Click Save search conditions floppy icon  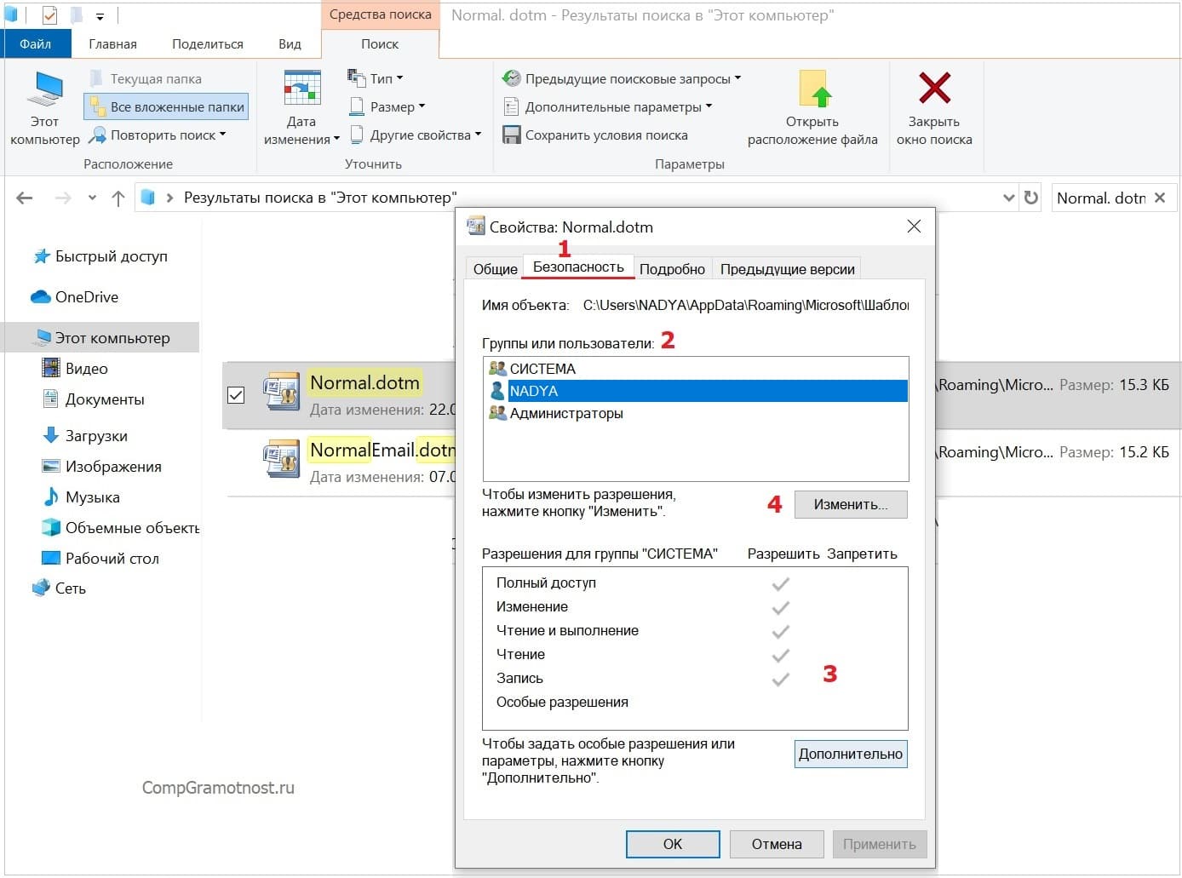pyautogui.click(x=511, y=135)
